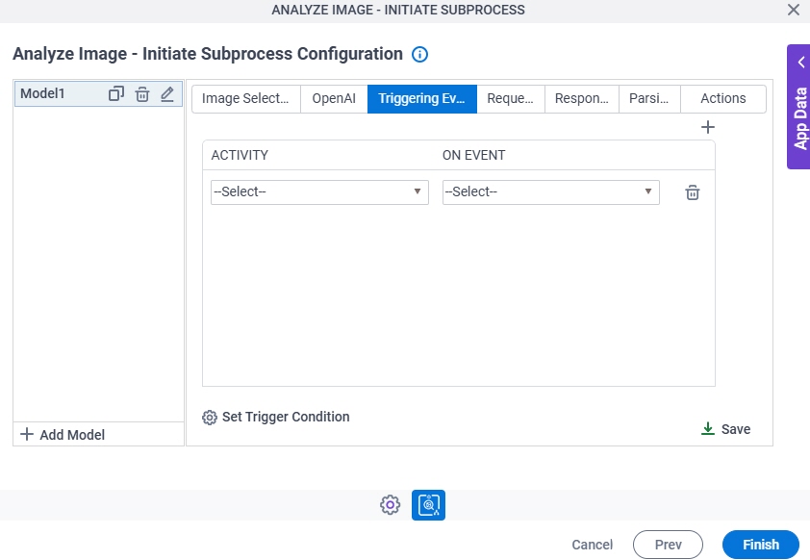Image resolution: width=810 pixels, height=560 pixels.
Task: Open the On Event dropdown
Action: coord(550,192)
